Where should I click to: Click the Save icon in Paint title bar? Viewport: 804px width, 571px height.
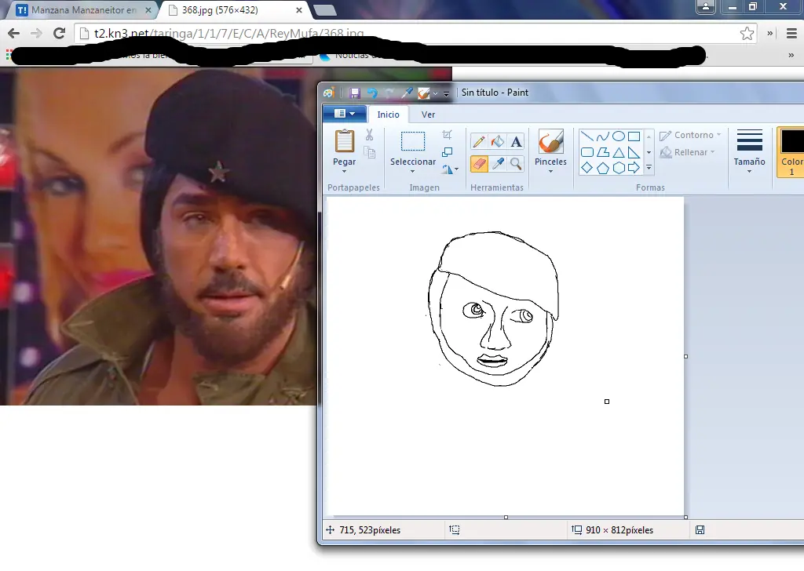(x=354, y=93)
